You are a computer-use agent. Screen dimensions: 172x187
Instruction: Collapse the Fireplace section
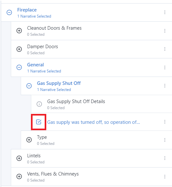pyautogui.click(x=9, y=12)
